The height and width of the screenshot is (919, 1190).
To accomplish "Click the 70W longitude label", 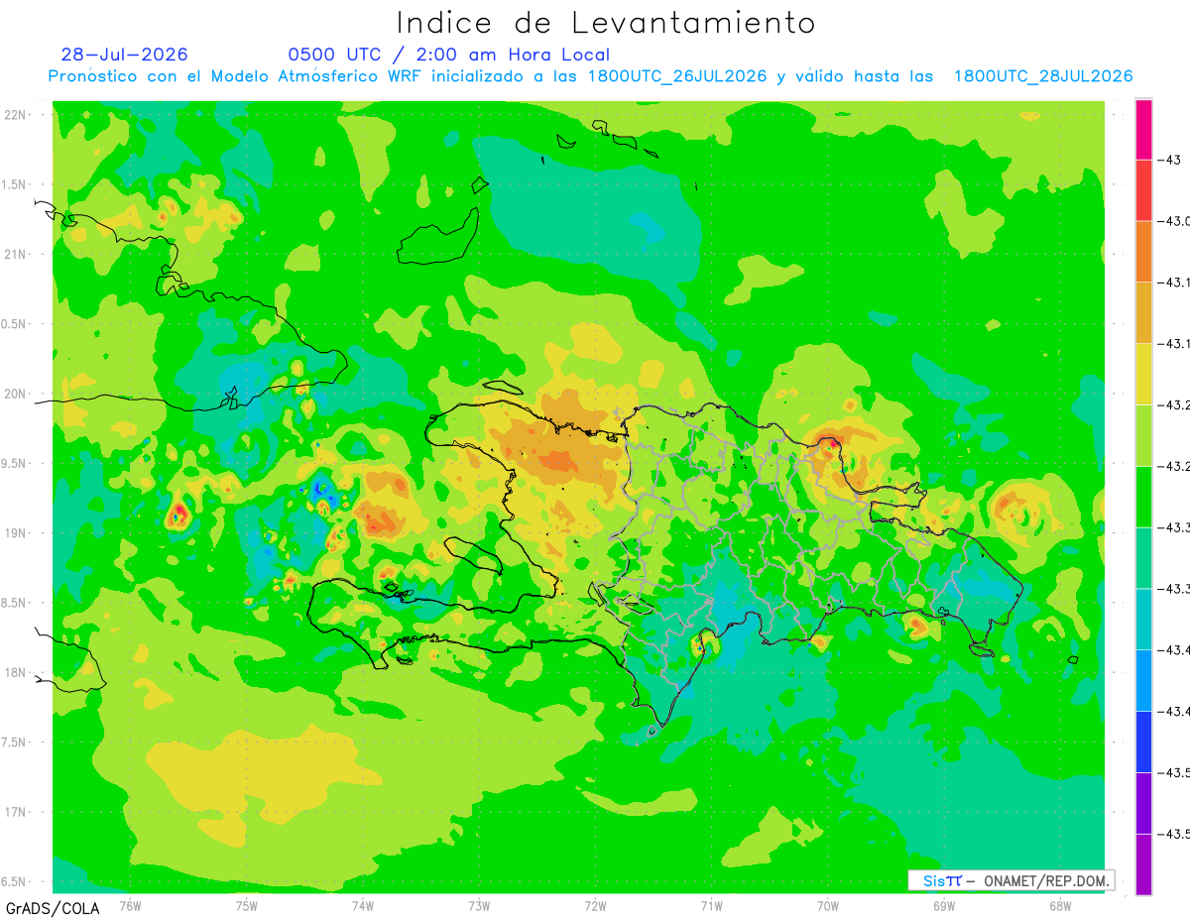I will (828, 905).
